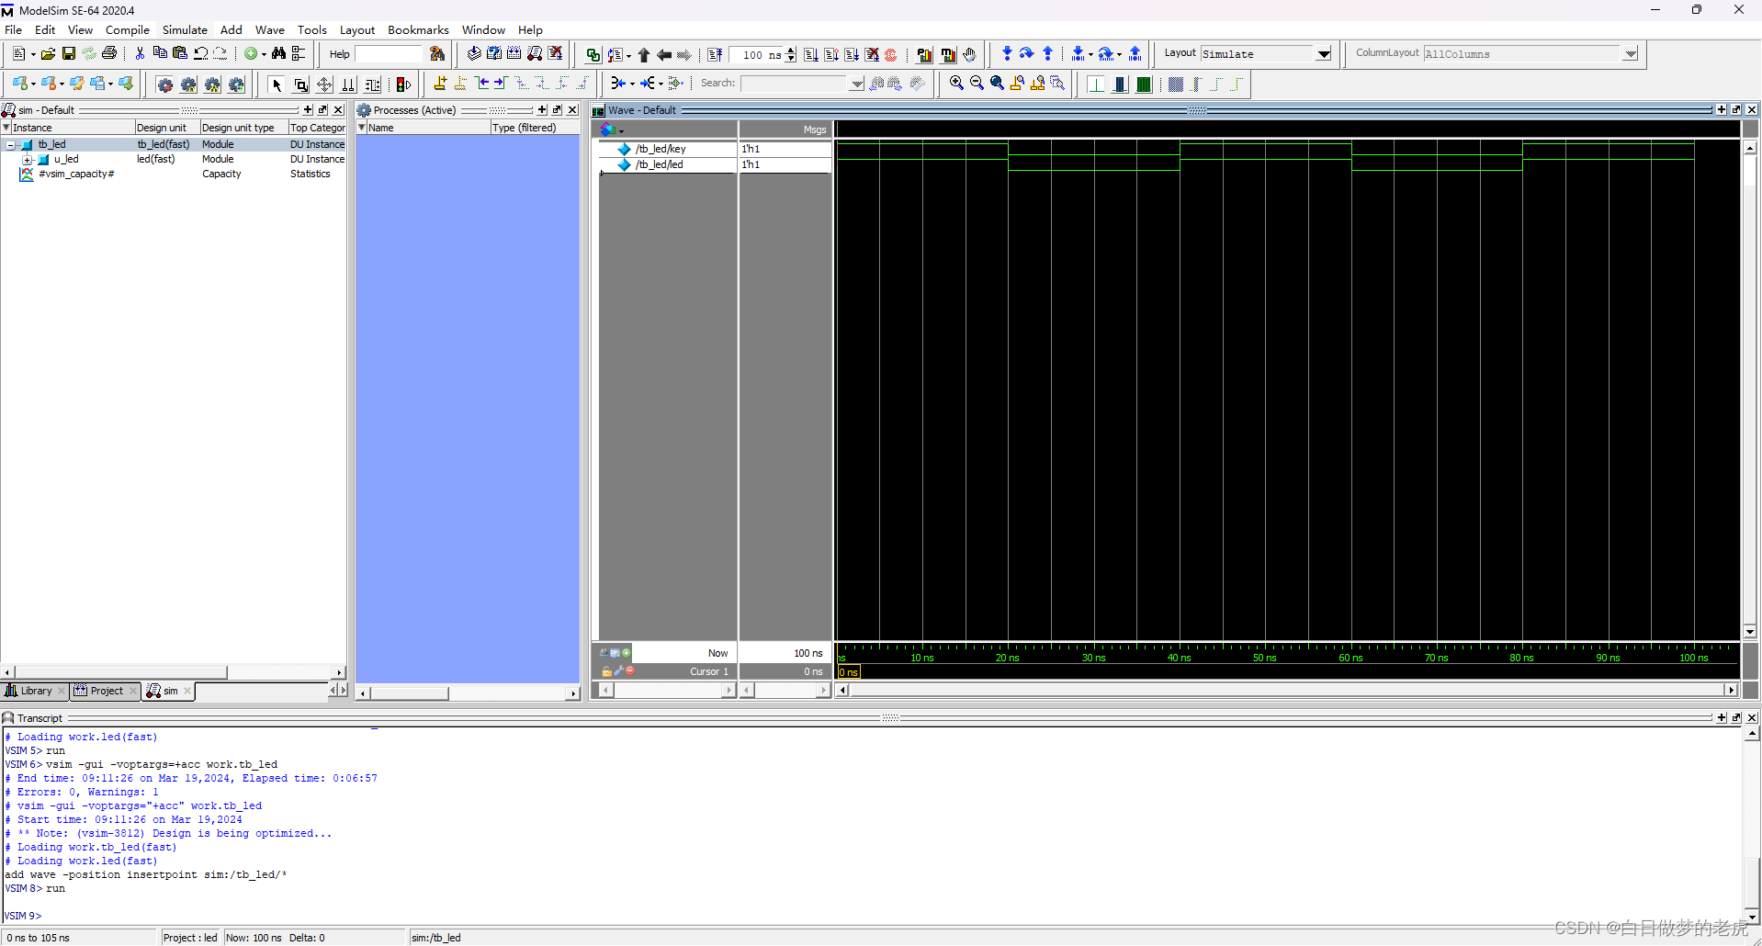Screen dimensions: 1762x946
Task: Open Instance column filter triangle
Action: [6, 128]
